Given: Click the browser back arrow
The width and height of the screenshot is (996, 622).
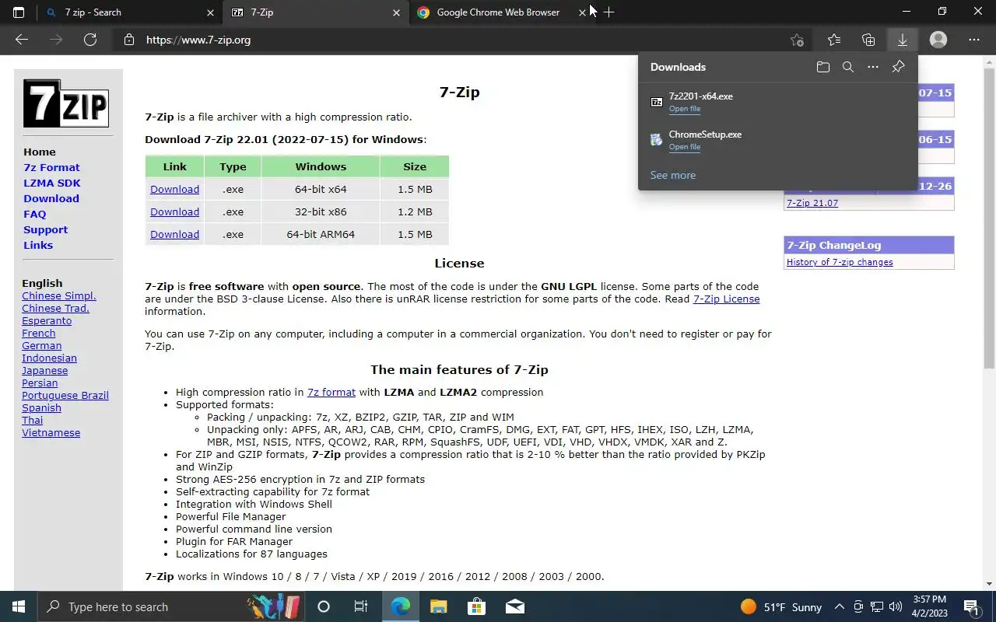Looking at the screenshot, I should click(x=22, y=40).
